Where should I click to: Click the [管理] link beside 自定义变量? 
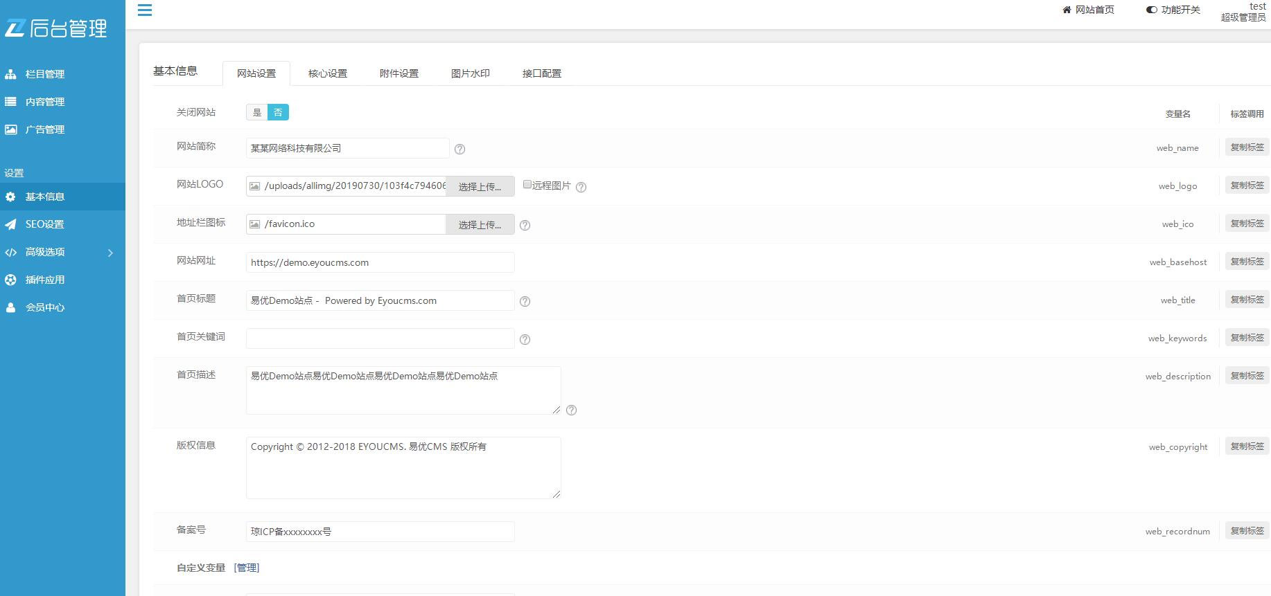coord(247,568)
